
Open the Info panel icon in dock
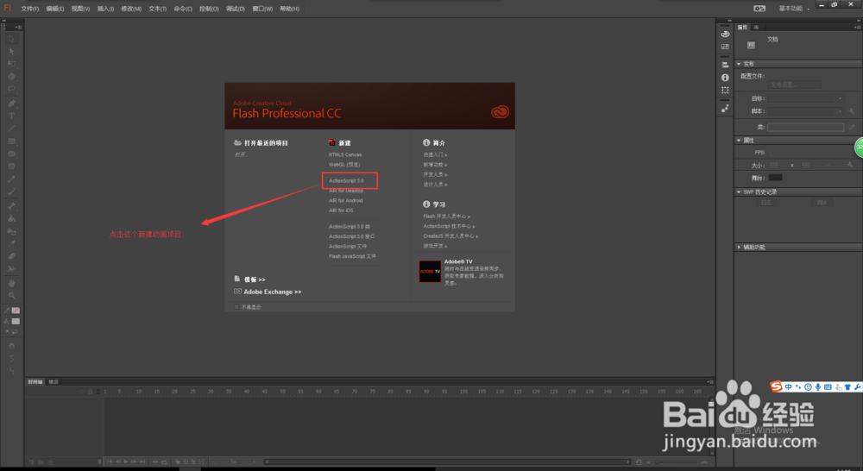[x=725, y=78]
